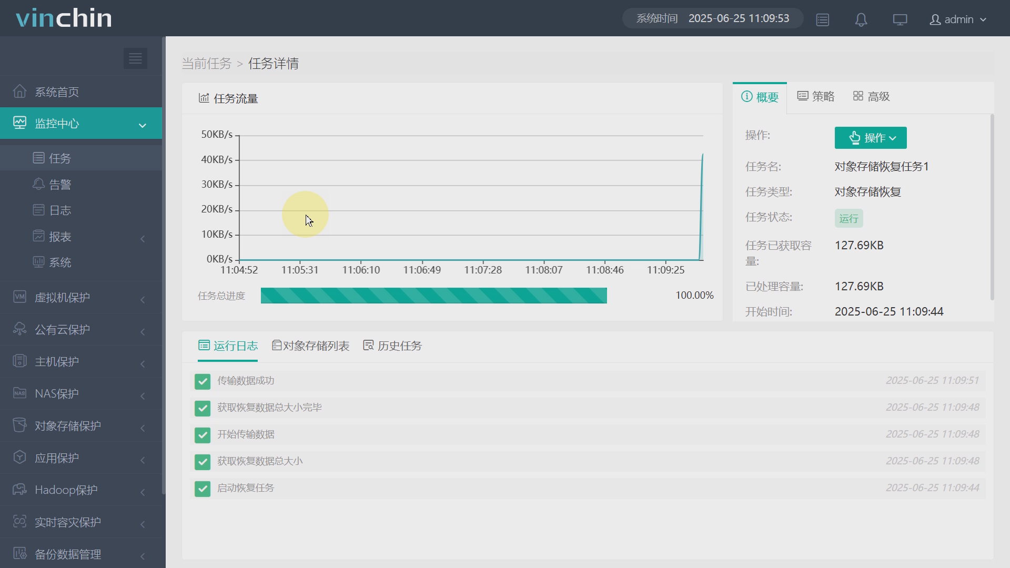The width and height of the screenshot is (1010, 568).
Task: Switch to the 对象存储列表 tab
Action: click(x=310, y=346)
